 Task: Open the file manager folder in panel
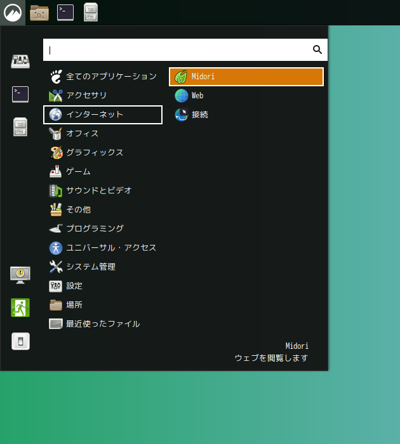point(39,13)
